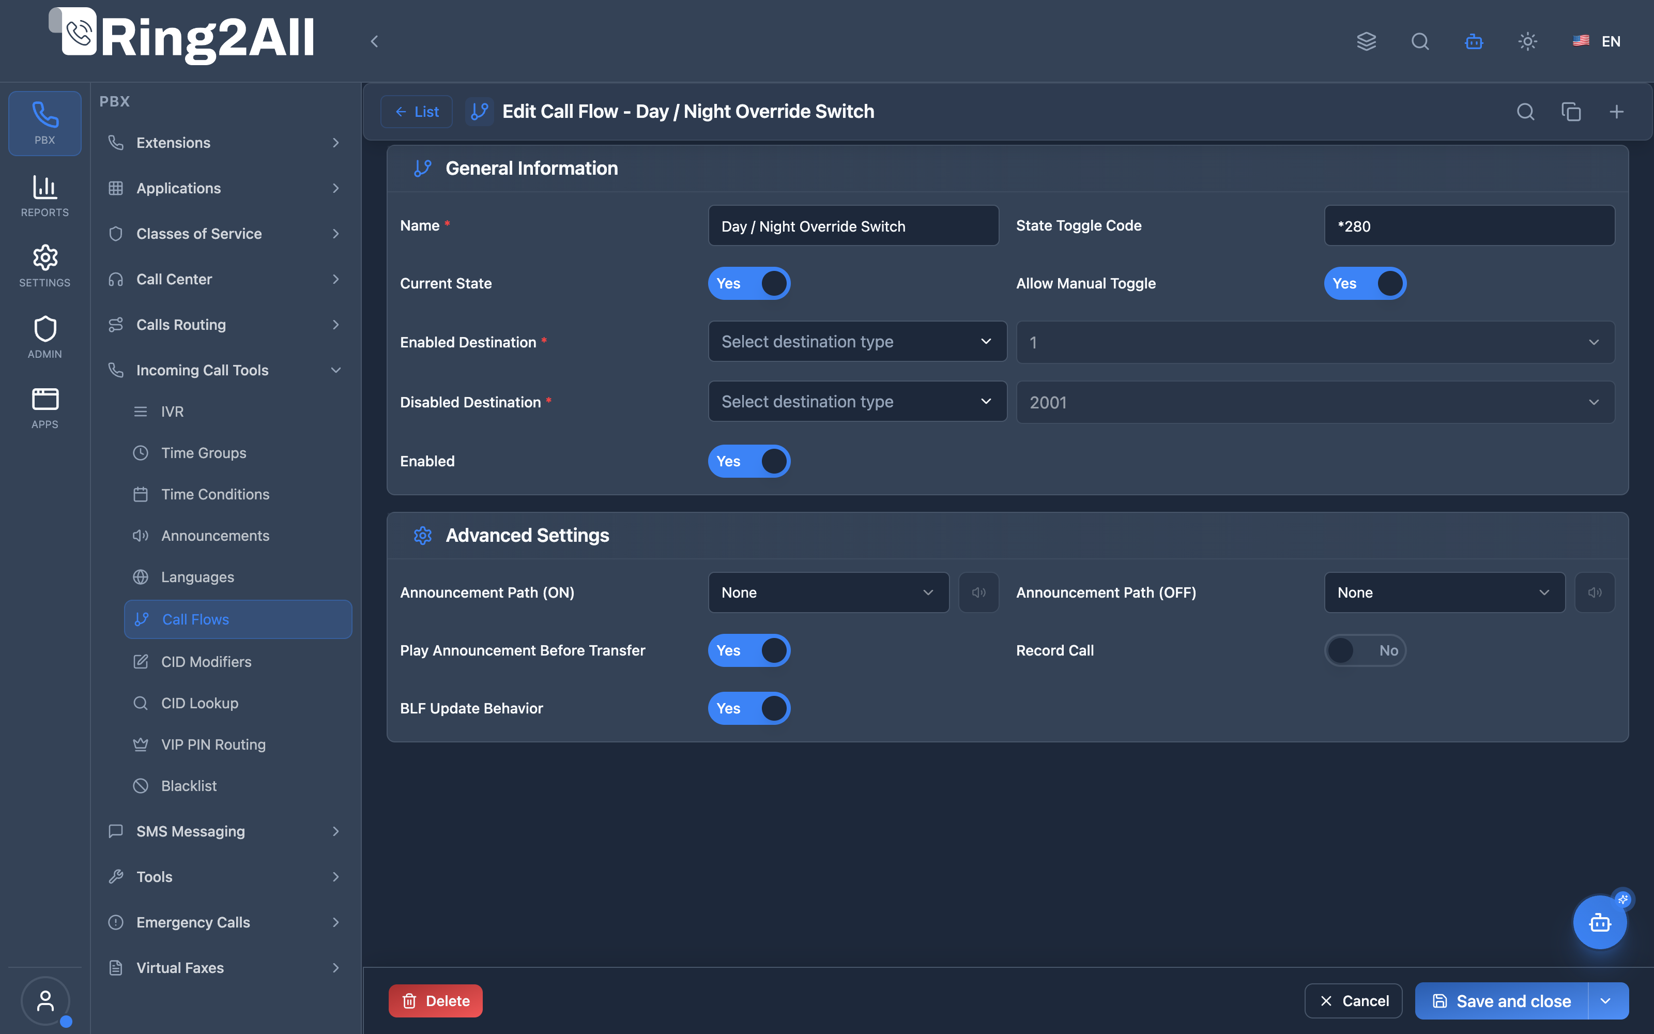Viewport: 1654px width, 1034px height.
Task: Click the Cancel button
Action: 1353,1000
